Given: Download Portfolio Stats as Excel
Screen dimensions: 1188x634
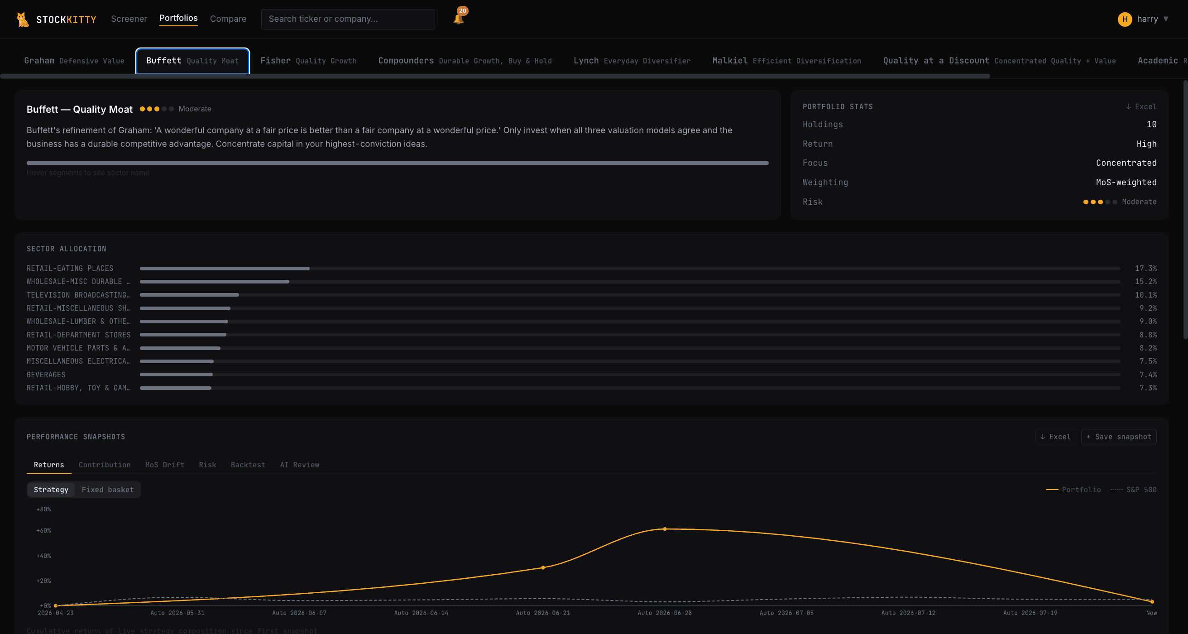Looking at the screenshot, I should [x=1141, y=106].
